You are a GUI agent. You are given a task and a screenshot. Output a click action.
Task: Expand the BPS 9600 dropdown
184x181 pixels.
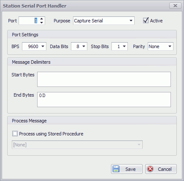click(x=34, y=46)
